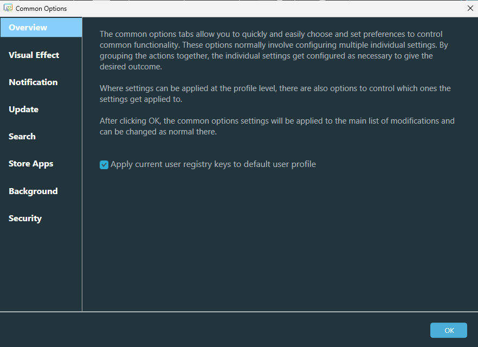Image resolution: width=478 pixels, height=347 pixels.
Task: Open the Search options tab
Action: 22,137
